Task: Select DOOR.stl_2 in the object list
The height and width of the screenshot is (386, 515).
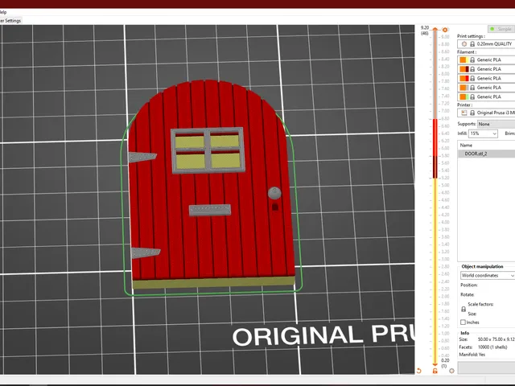Action: [486, 154]
